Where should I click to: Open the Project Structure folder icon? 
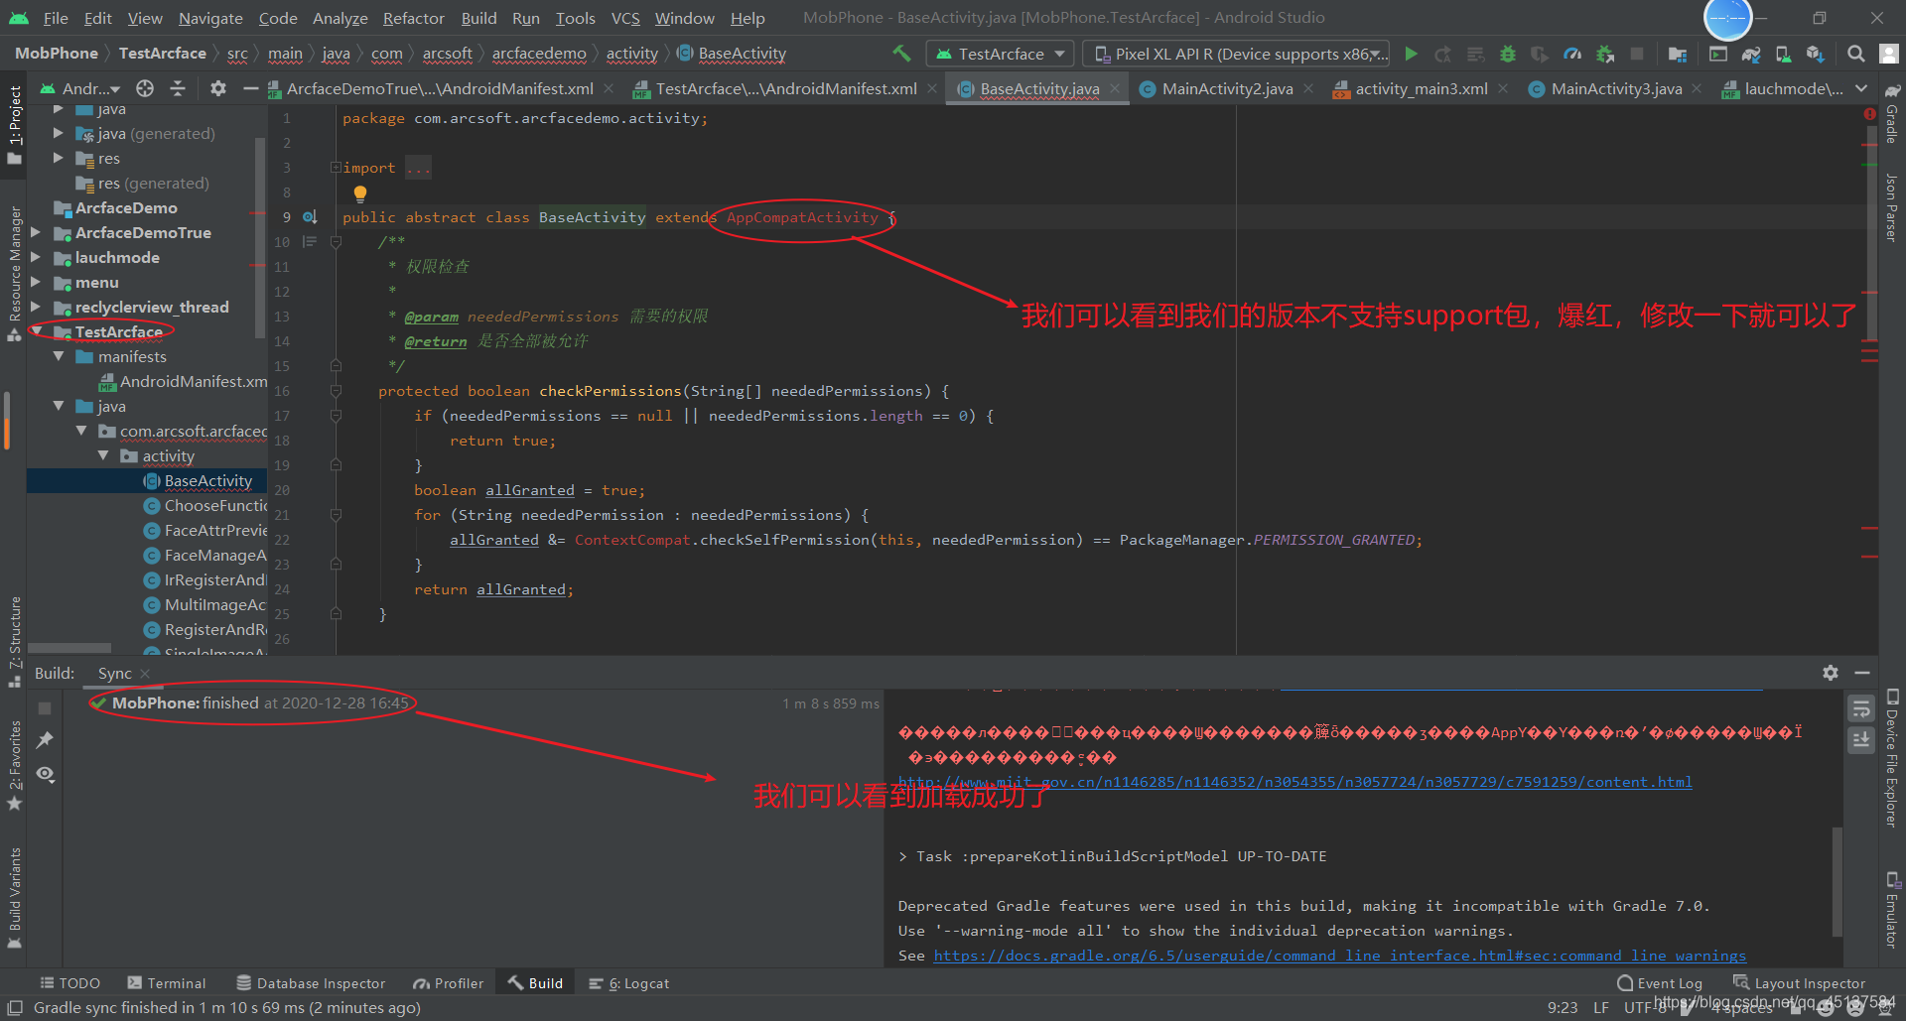click(1678, 54)
